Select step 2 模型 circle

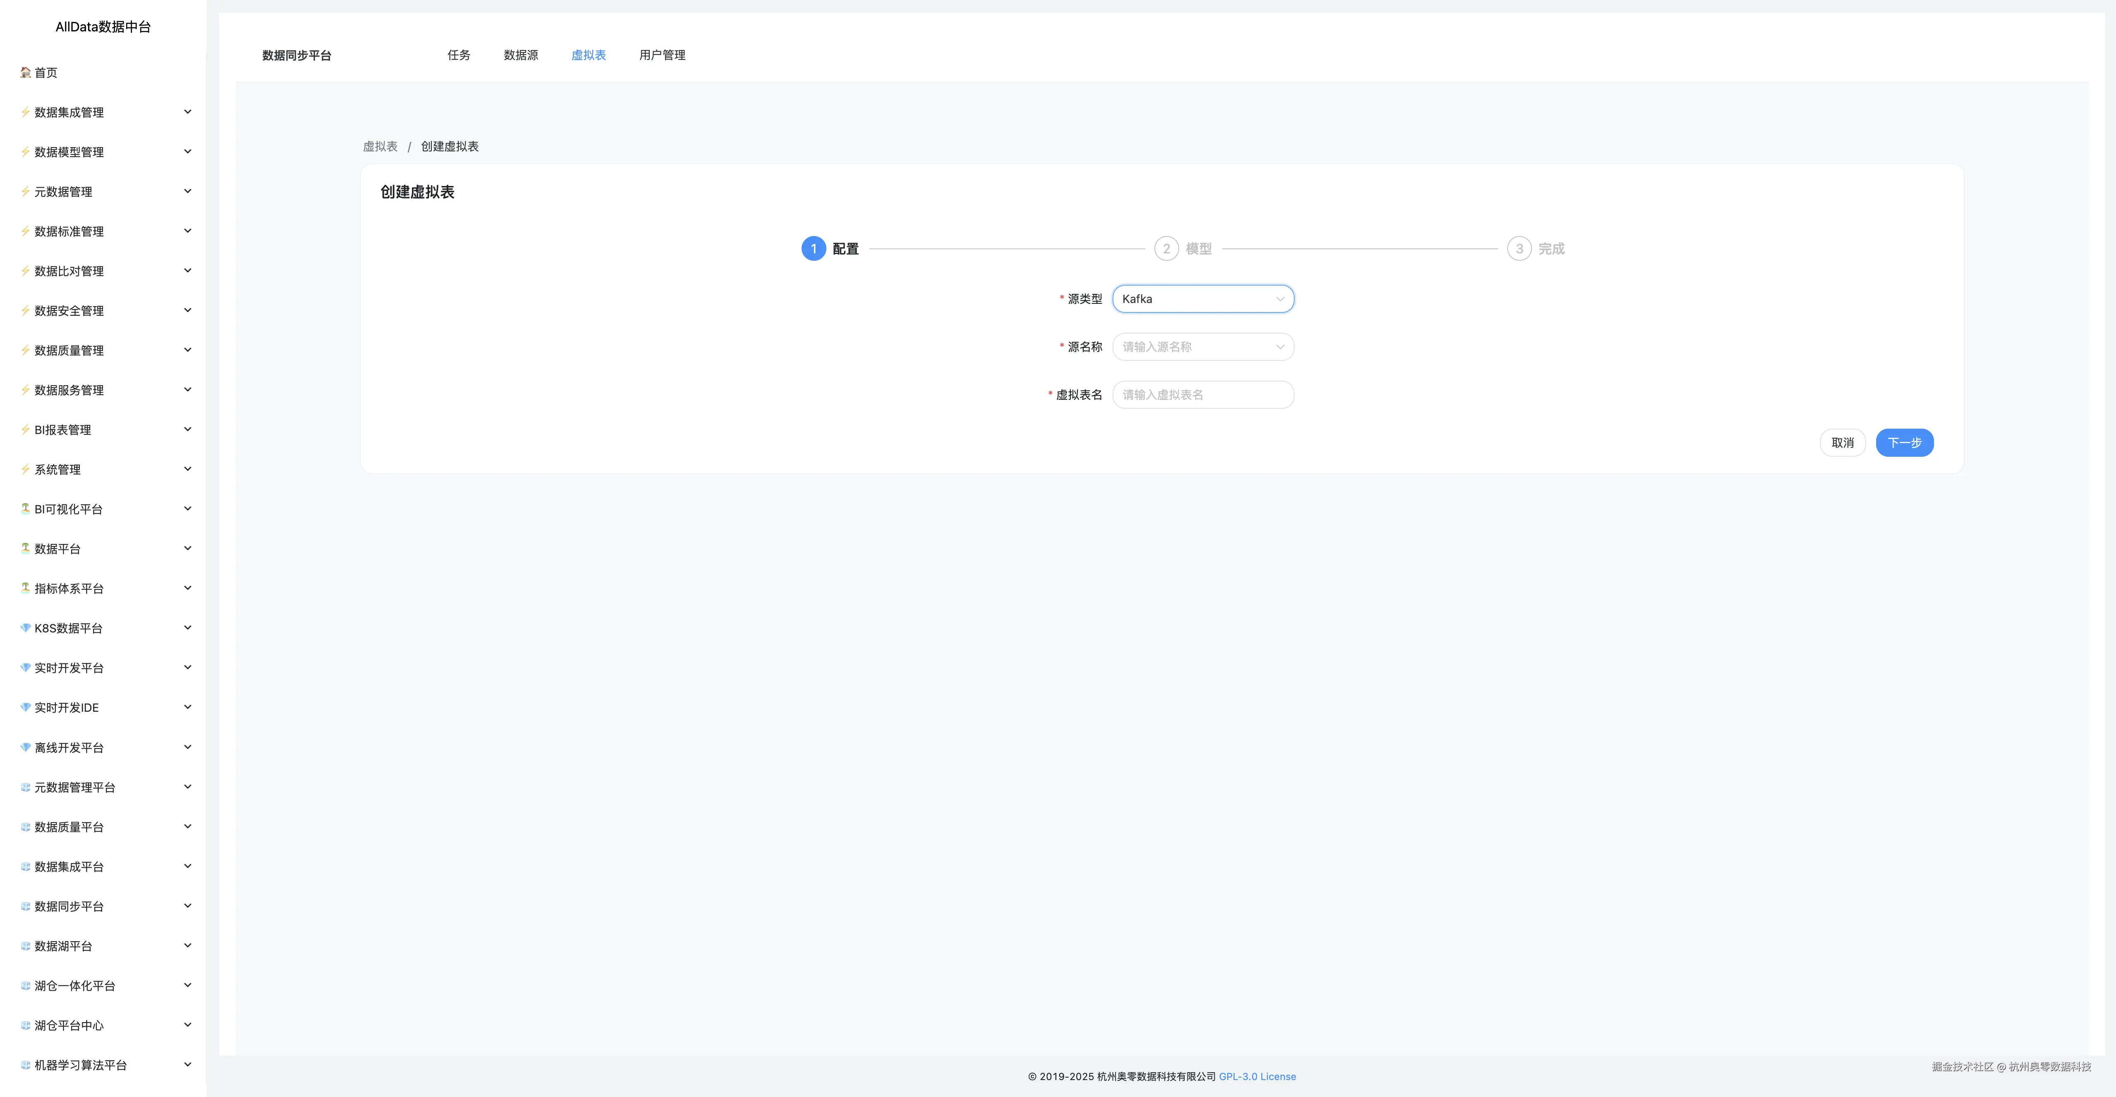click(x=1166, y=249)
